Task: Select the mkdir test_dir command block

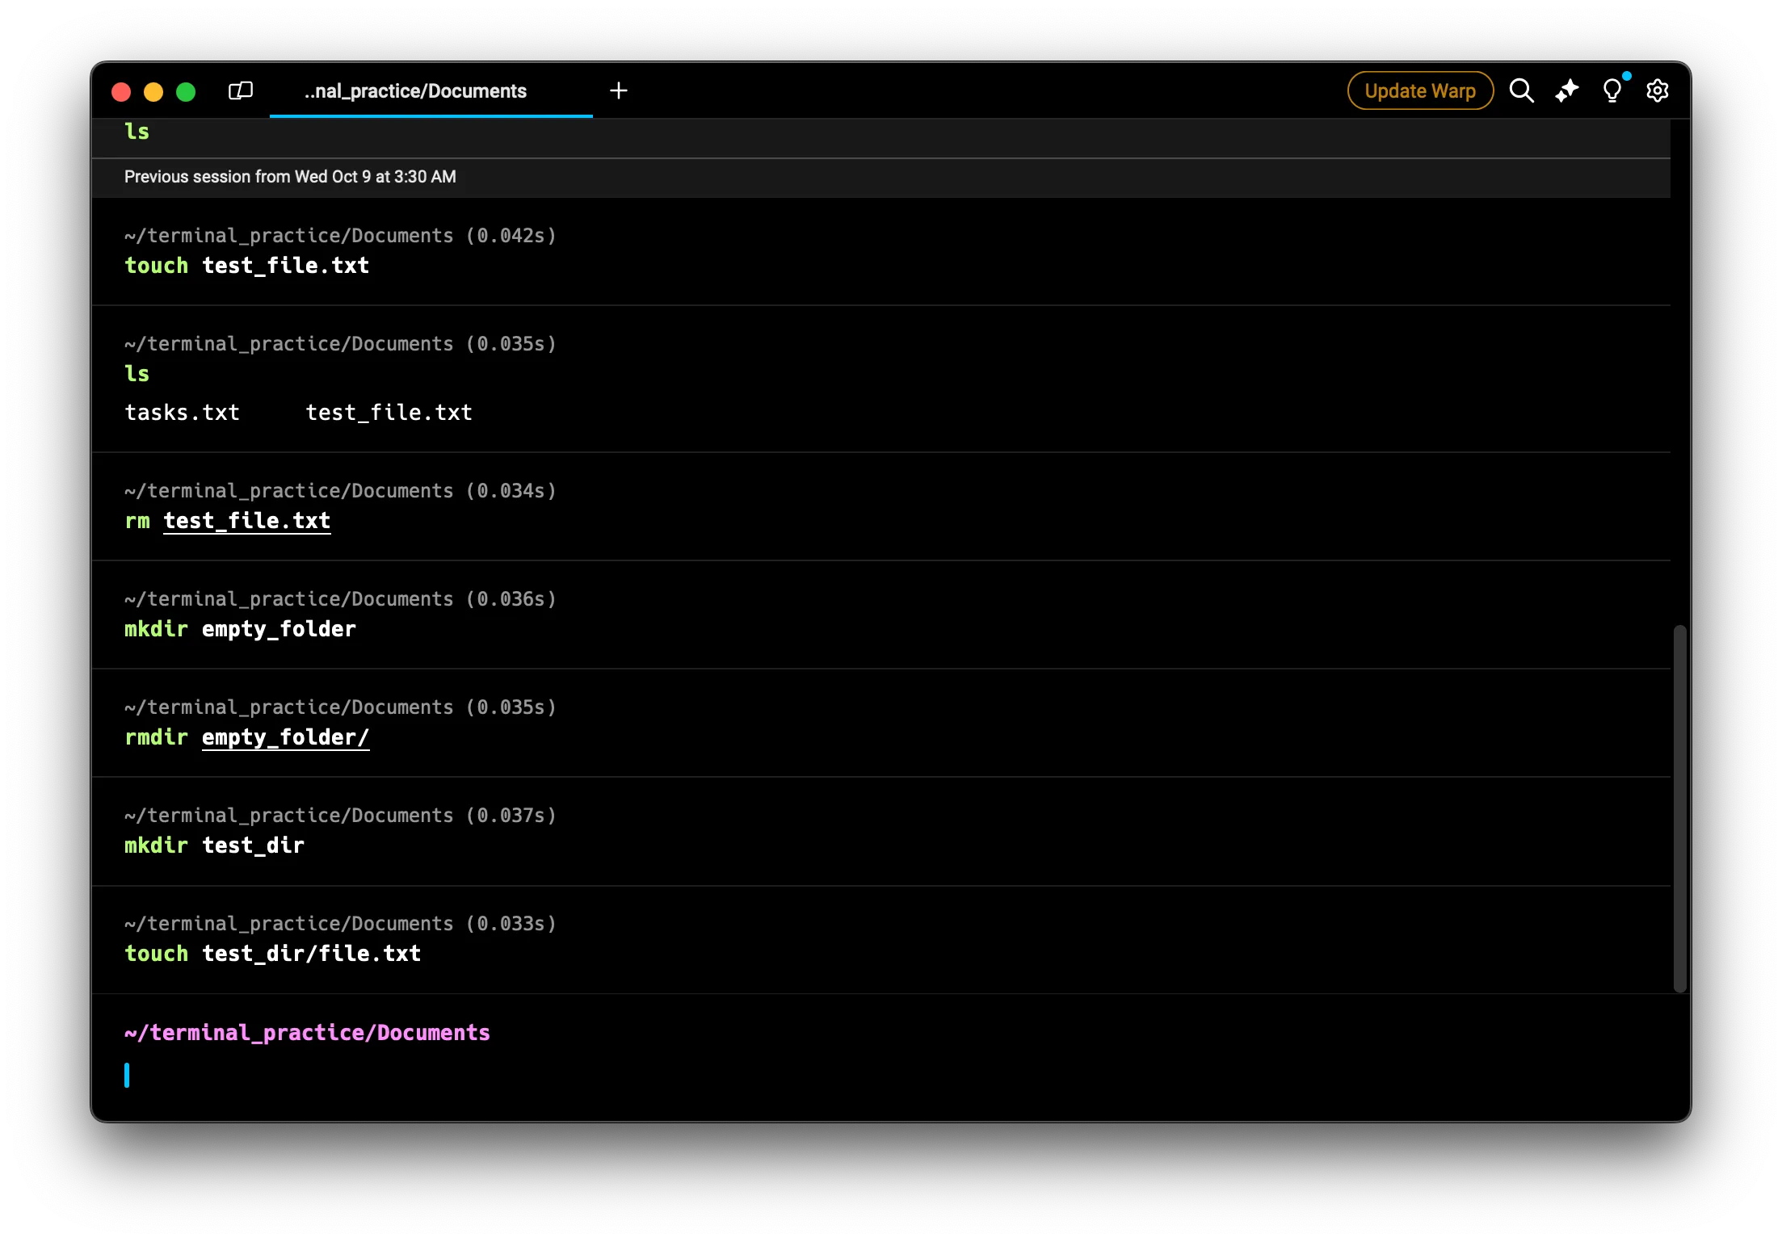Action: pyautogui.click(x=808, y=831)
